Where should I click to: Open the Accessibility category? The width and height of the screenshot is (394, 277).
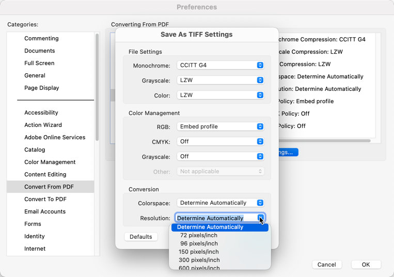tap(41, 113)
